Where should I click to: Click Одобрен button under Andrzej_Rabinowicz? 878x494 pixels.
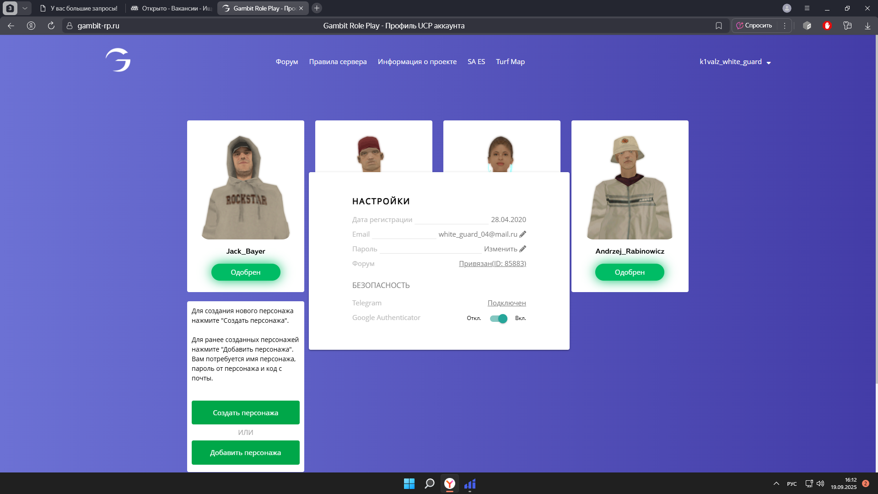pyautogui.click(x=630, y=272)
